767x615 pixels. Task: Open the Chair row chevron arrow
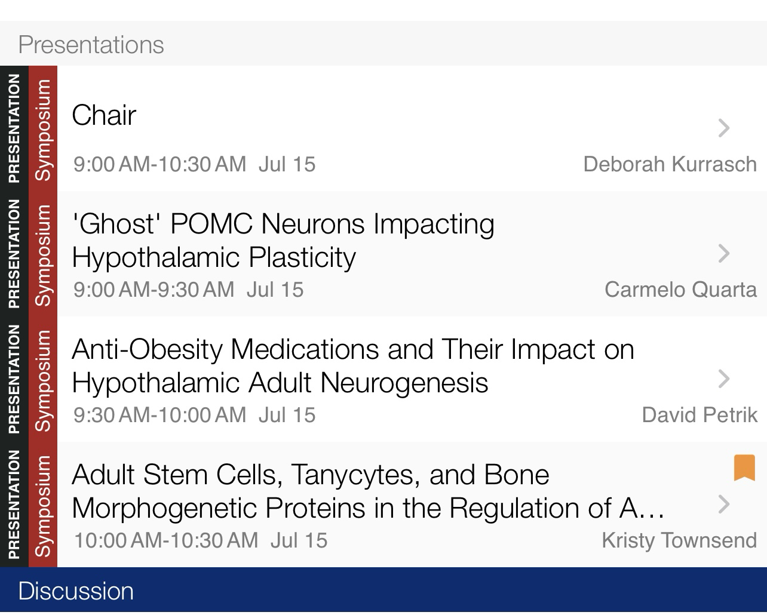pyautogui.click(x=724, y=128)
